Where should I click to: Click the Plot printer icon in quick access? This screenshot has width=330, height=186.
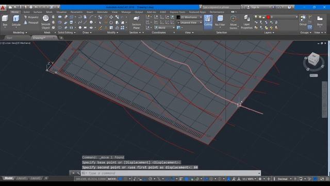click(31, 7)
